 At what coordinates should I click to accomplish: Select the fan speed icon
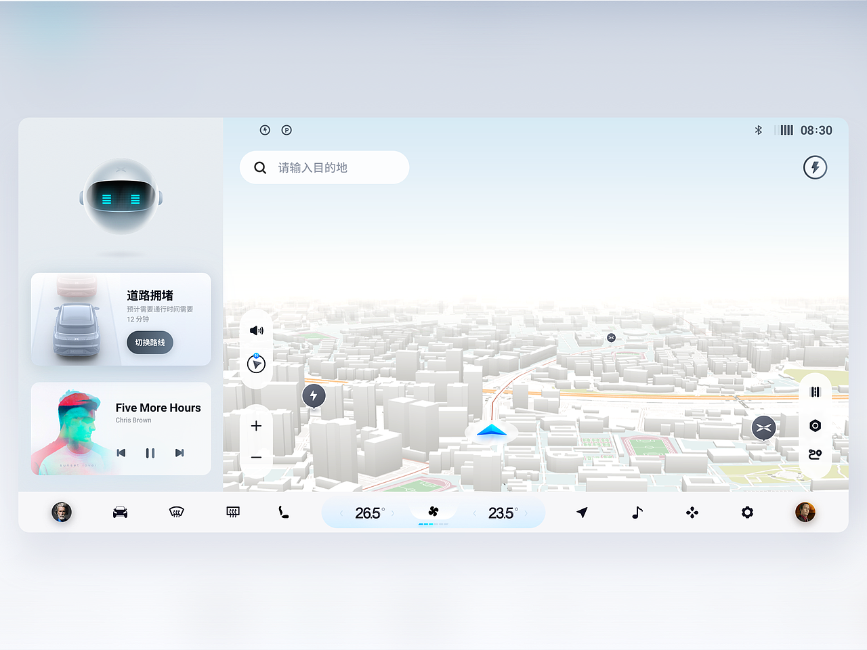433,512
